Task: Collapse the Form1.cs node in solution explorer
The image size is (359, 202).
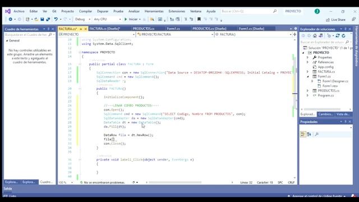Action: coord(308,76)
